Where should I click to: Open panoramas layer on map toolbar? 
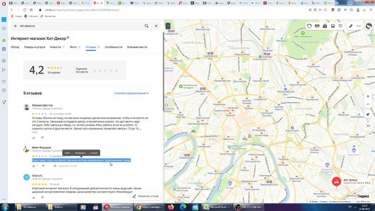tap(317, 26)
